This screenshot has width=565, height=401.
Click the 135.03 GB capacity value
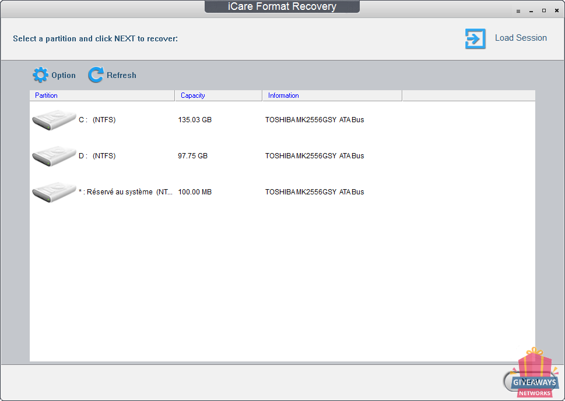(x=195, y=120)
